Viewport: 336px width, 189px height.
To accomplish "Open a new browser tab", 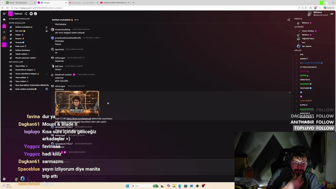I will point(133,3).
